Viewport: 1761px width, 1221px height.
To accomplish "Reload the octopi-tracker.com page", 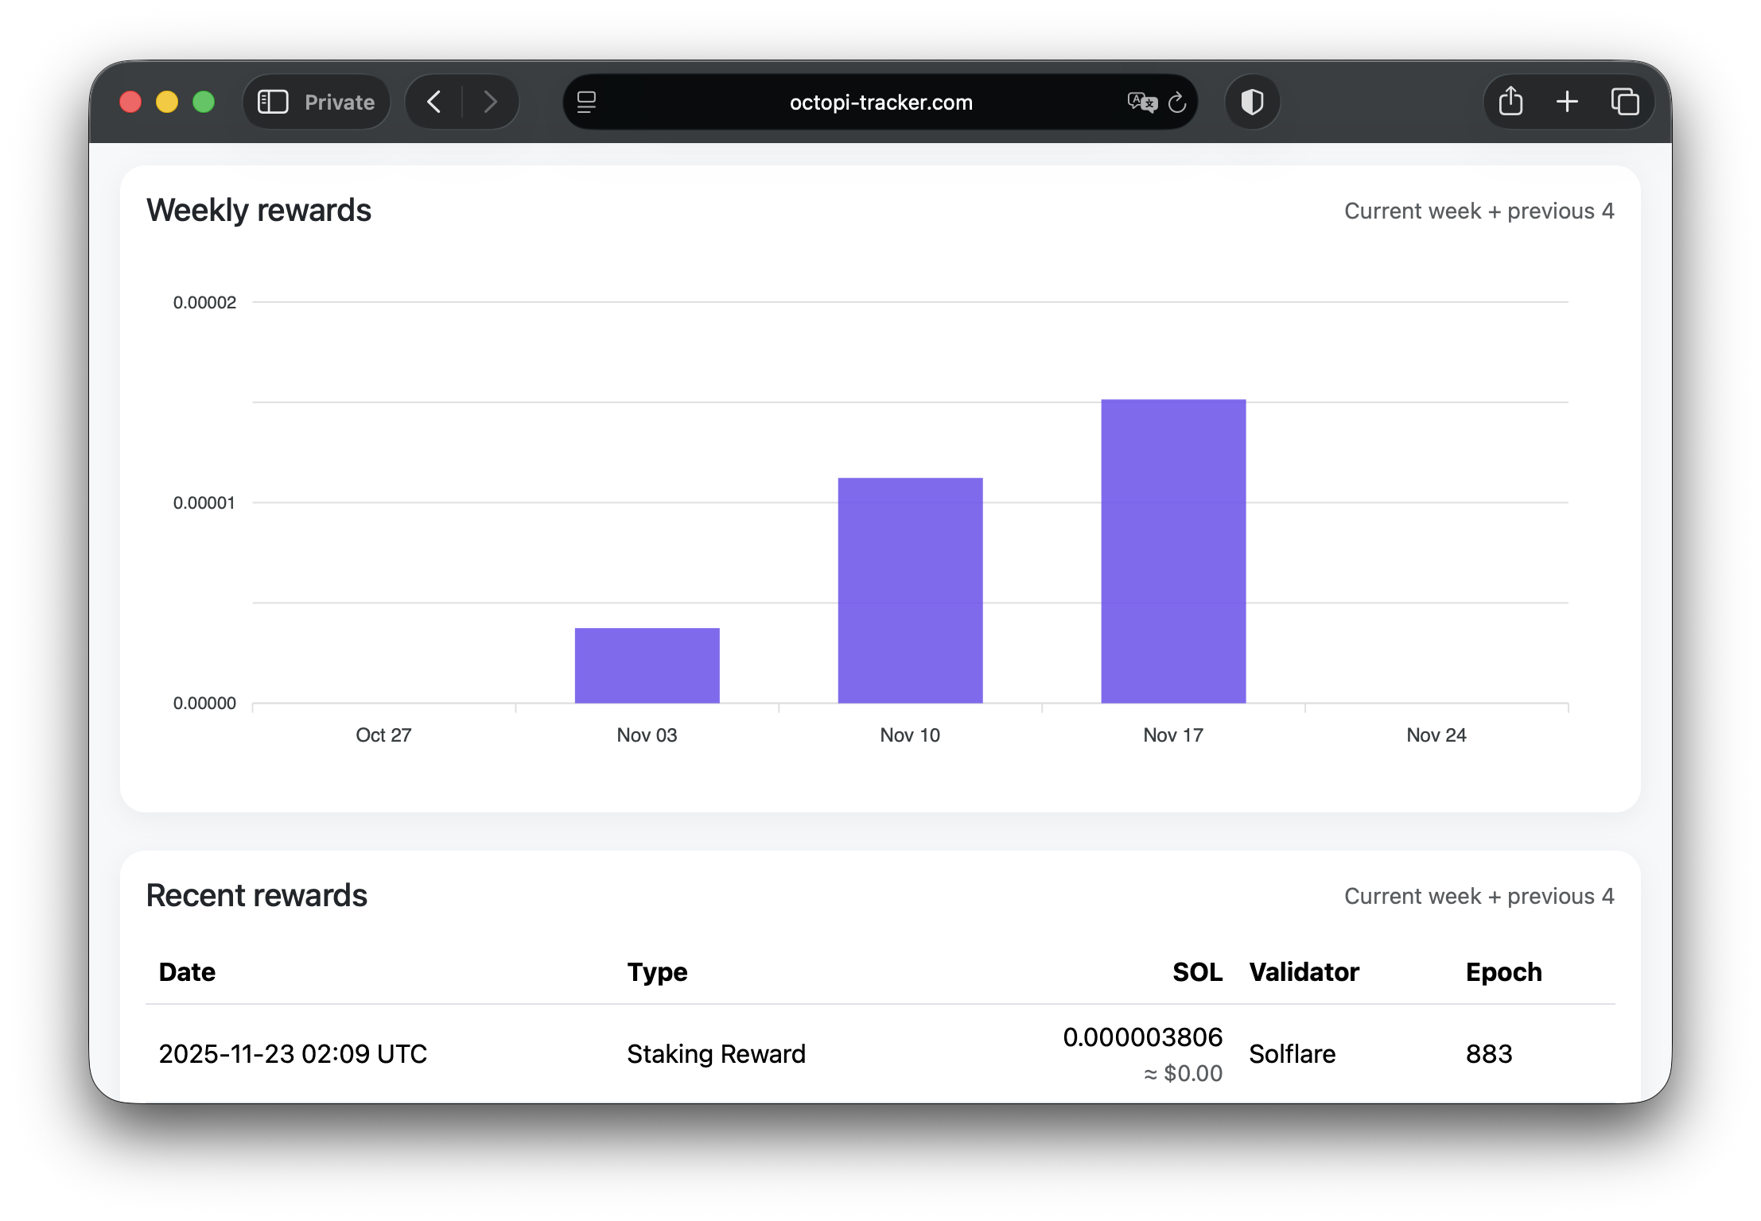I will 1176,103.
